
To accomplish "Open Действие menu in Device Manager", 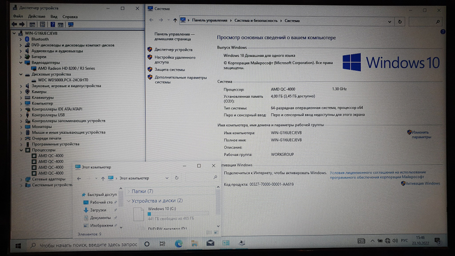I will [x=36, y=16].
